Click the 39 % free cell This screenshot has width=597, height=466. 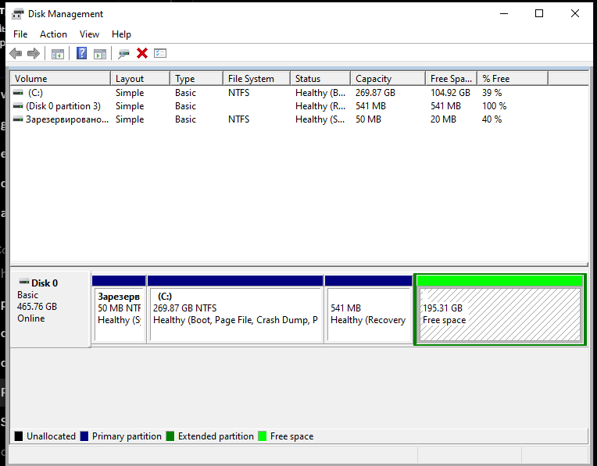(492, 93)
